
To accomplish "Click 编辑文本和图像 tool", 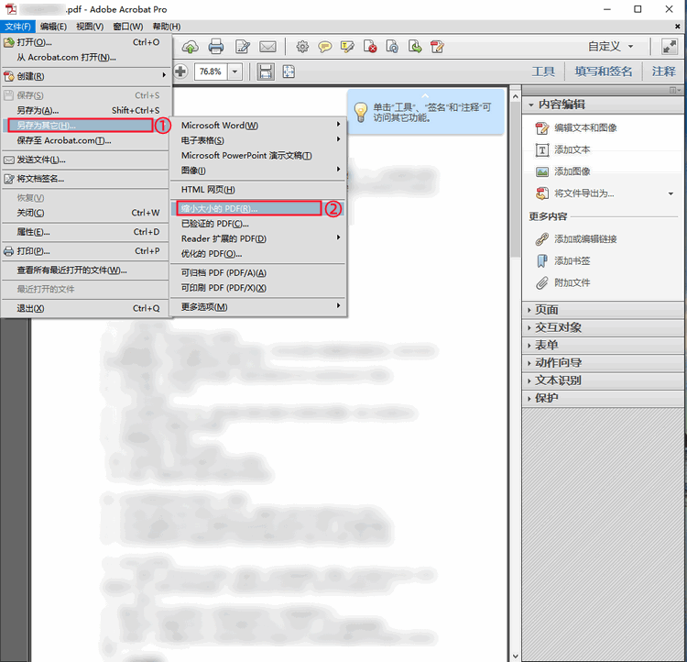I will 576,127.
